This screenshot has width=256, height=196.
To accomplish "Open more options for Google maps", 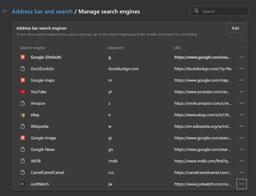I will click(x=241, y=80).
